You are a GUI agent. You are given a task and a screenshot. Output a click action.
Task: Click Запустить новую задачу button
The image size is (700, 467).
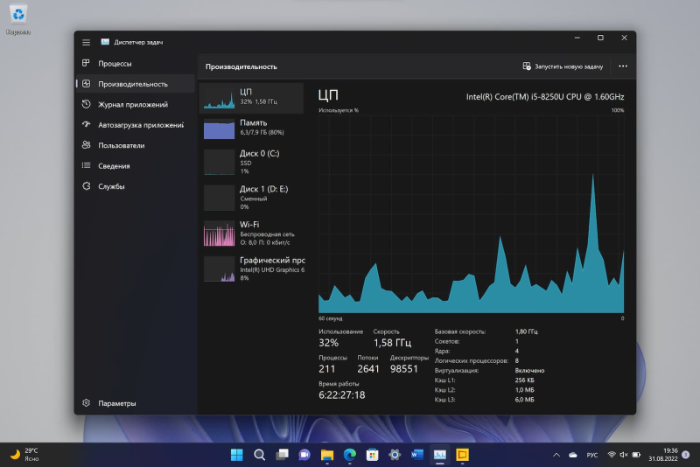tap(563, 66)
